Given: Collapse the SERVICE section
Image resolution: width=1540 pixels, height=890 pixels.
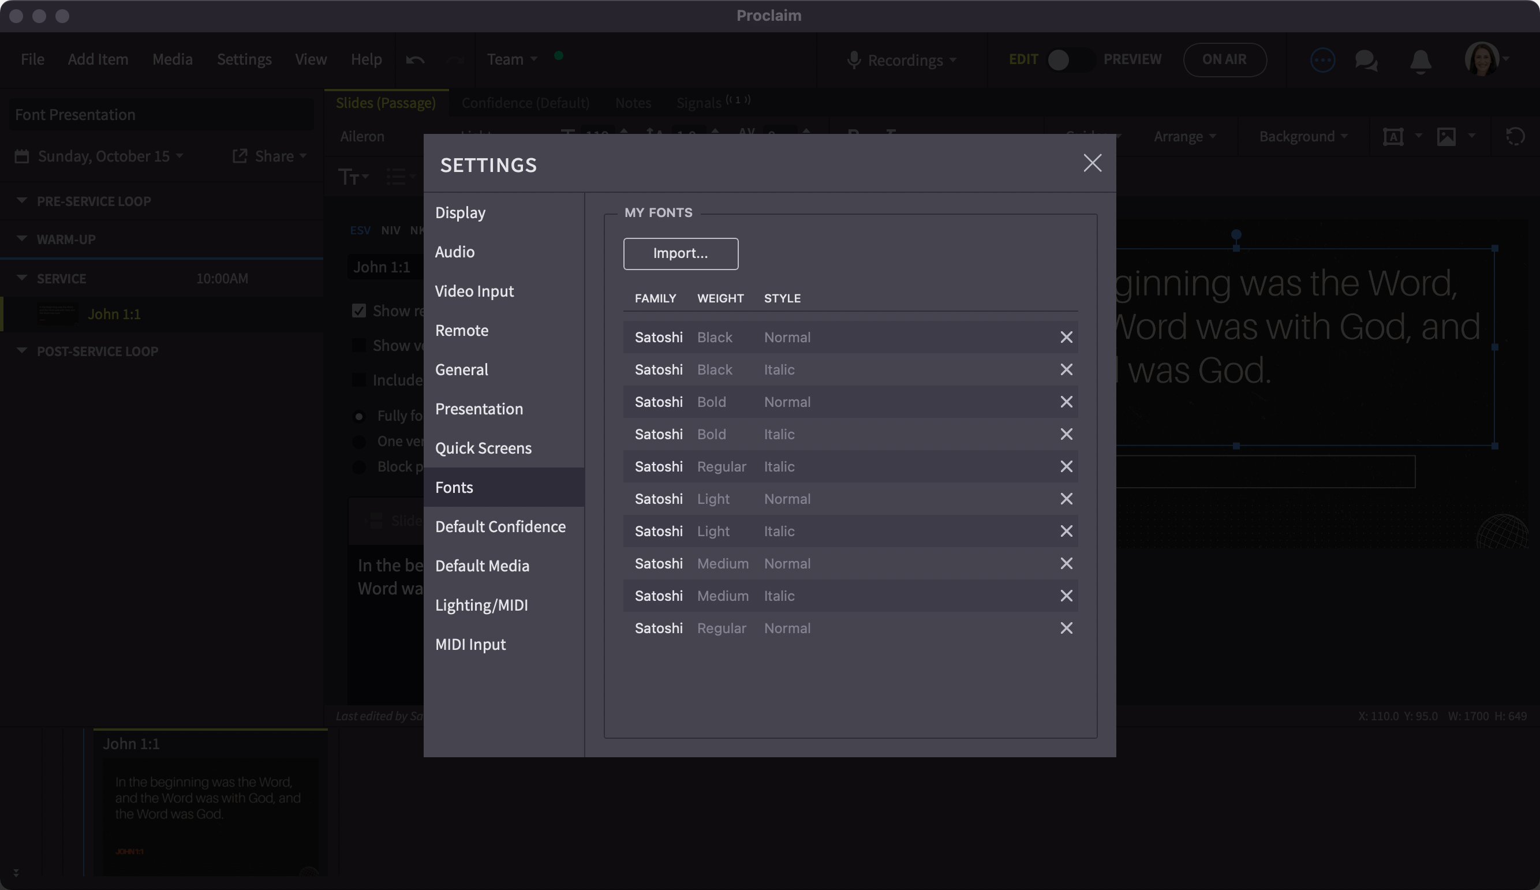Looking at the screenshot, I should (21, 277).
